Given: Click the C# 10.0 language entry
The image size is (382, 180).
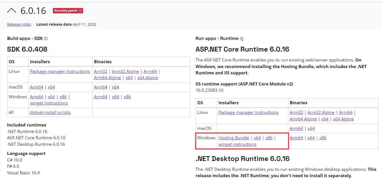Looking at the screenshot, I should (15, 160).
